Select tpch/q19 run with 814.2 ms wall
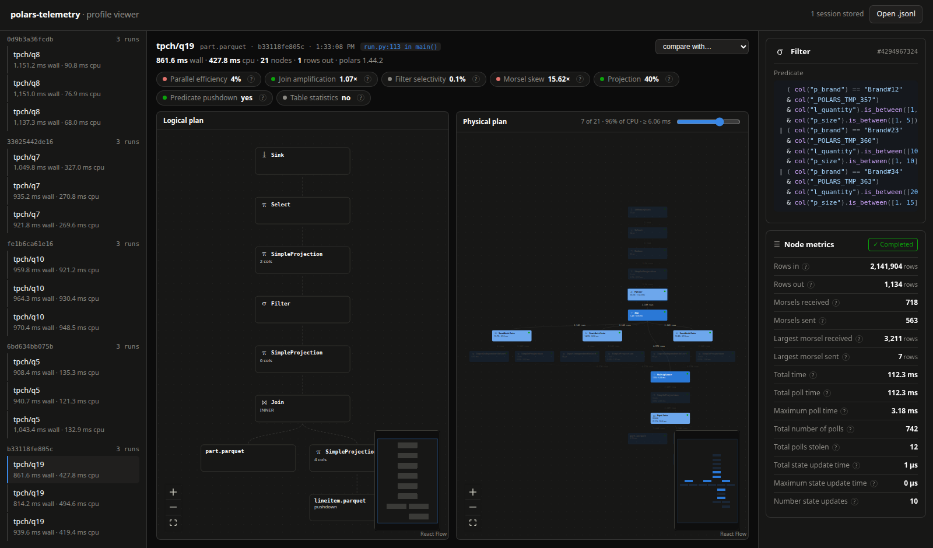This screenshot has width=933, height=548. click(73, 498)
